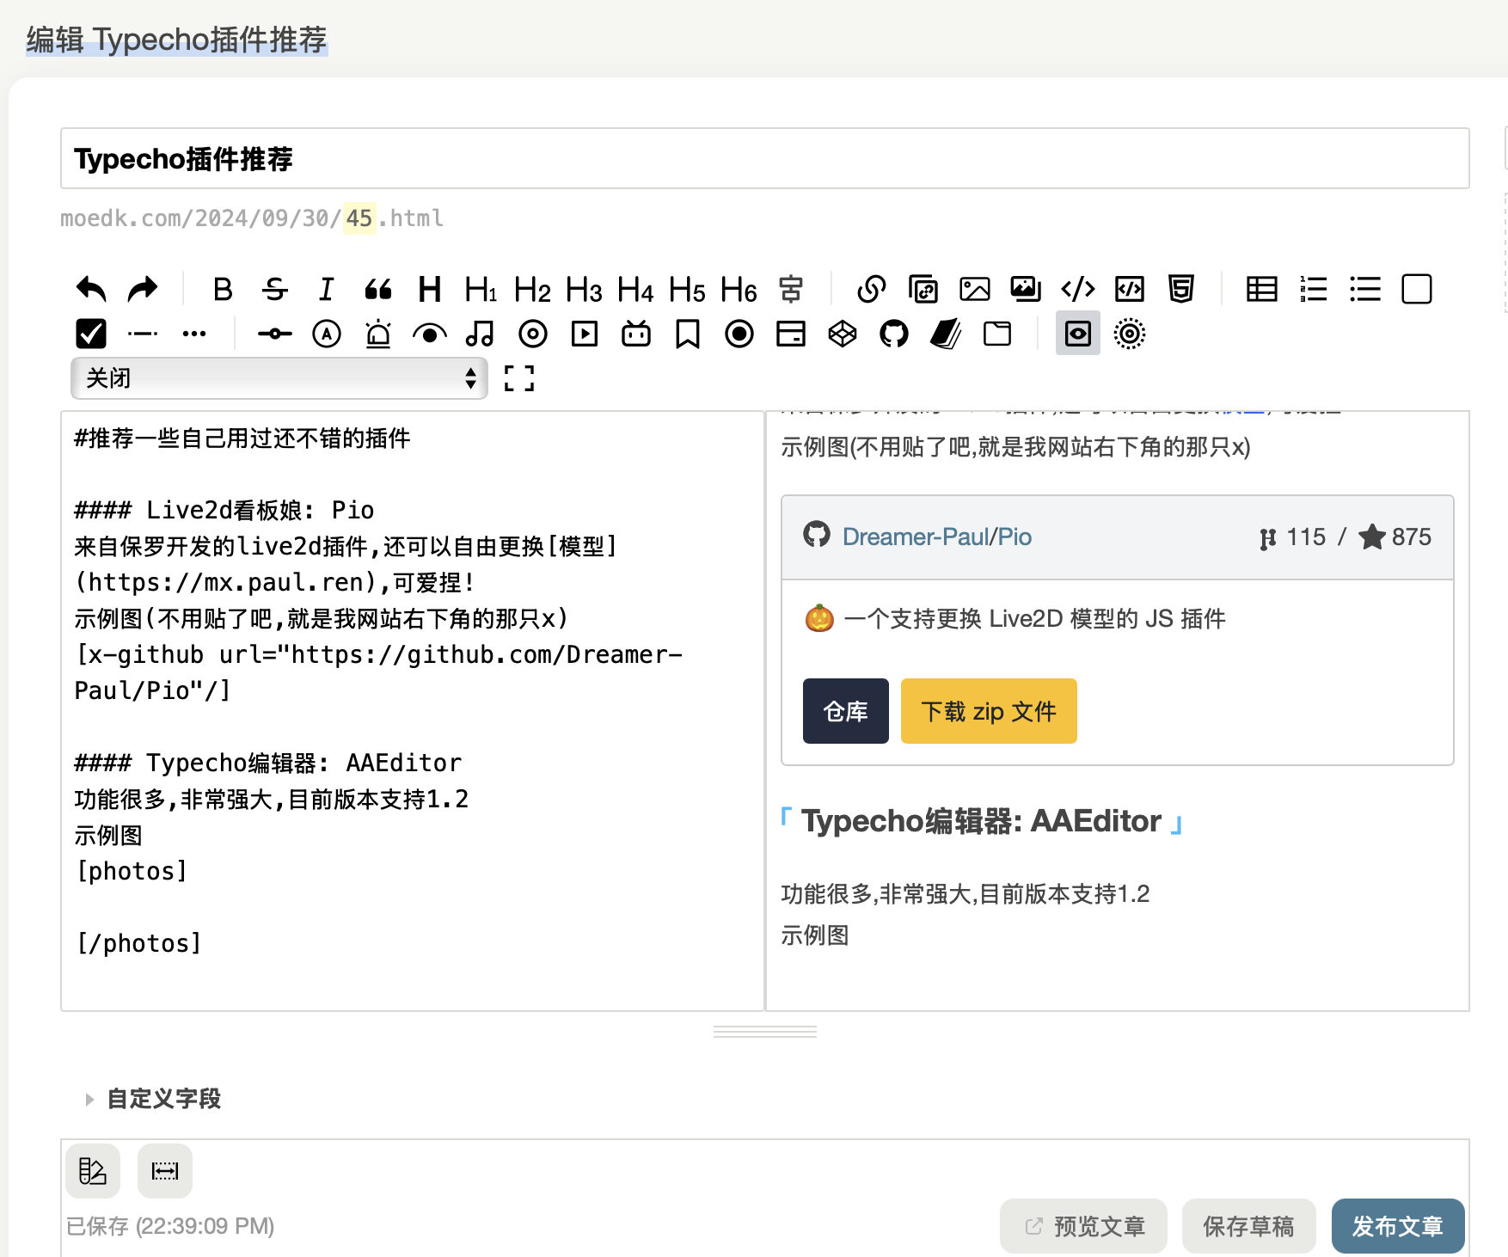This screenshot has width=1508, height=1257.
Task: Click the folder tab icon in the toolbar
Action: (997, 334)
